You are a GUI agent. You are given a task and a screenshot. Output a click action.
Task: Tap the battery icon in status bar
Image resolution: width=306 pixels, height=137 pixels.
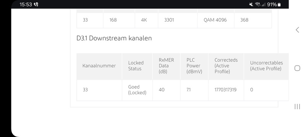click(279, 5)
